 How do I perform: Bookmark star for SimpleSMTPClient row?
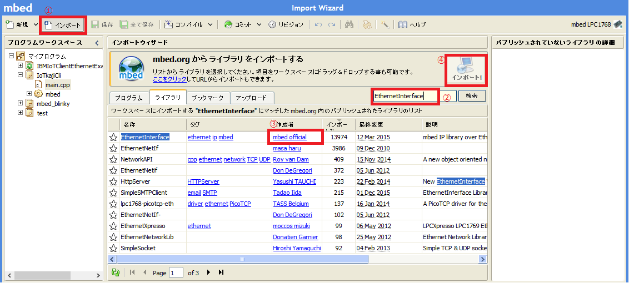(113, 193)
